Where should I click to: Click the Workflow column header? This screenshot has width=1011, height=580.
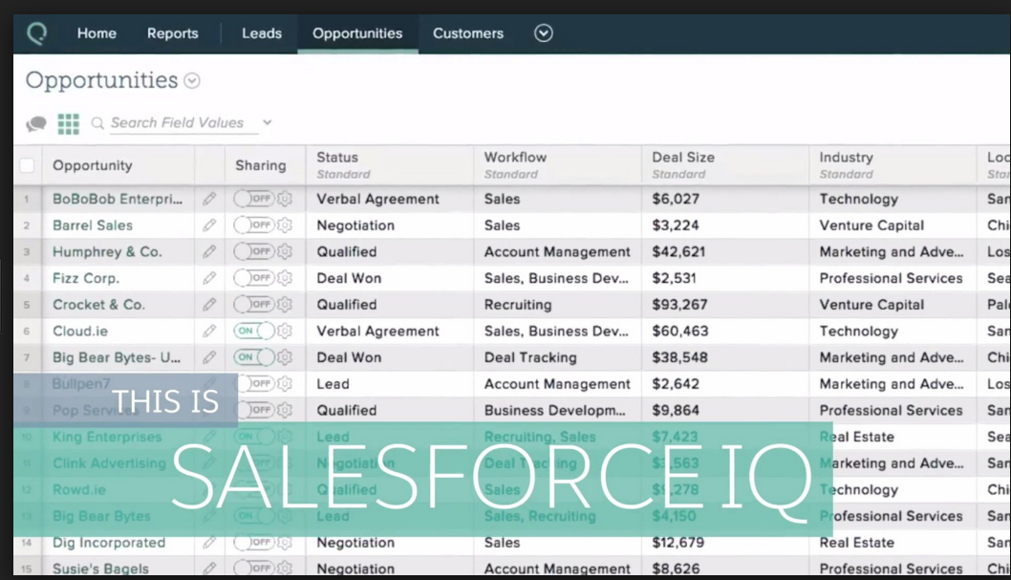pyautogui.click(x=557, y=165)
